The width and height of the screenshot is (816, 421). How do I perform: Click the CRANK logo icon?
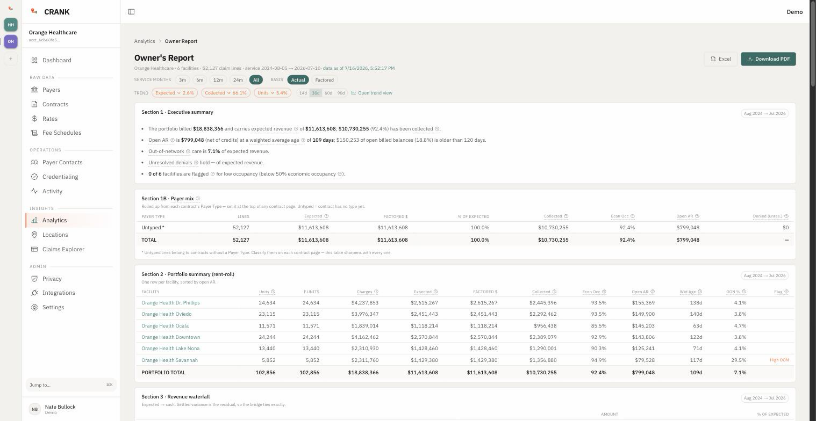tap(34, 11)
